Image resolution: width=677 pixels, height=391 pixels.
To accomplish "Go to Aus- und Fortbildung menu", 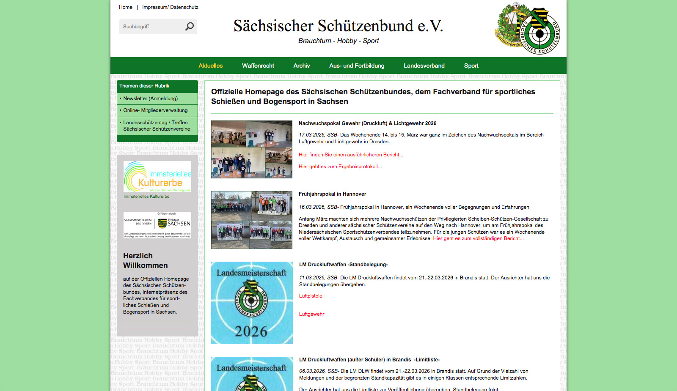I will point(357,66).
